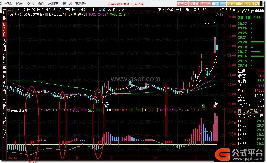Viewport: 267px width, 163px height.
Task: Click 标记 in the chart toolbar
Action: 214,9
